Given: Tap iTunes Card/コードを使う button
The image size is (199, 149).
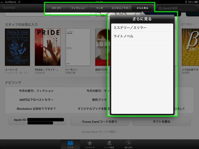Looking at the screenshot, I should 99,122.
